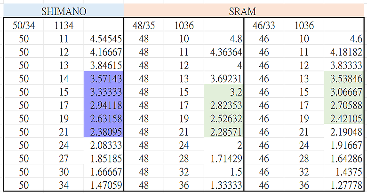Click the cell showing 3.83333
This screenshot has height=193, width=367.
344,65
